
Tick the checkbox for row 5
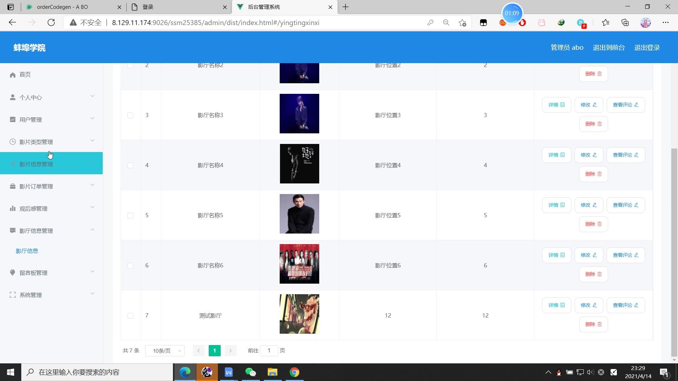pyautogui.click(x=130, y=216)
